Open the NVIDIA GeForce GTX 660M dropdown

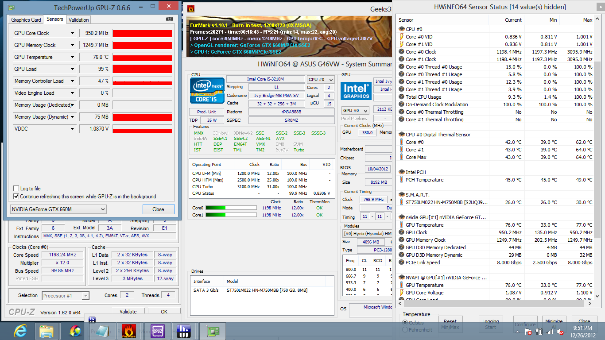(x=58, y=209)
